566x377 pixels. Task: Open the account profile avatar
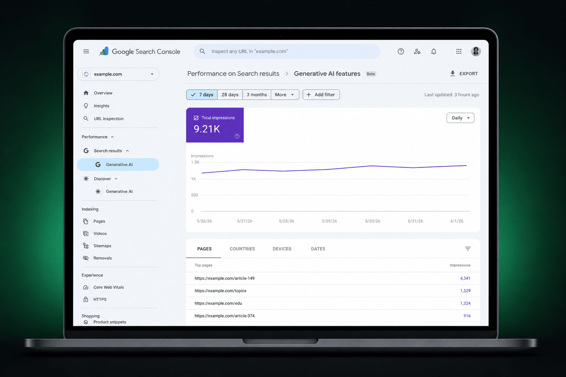[x=476, y=52]
